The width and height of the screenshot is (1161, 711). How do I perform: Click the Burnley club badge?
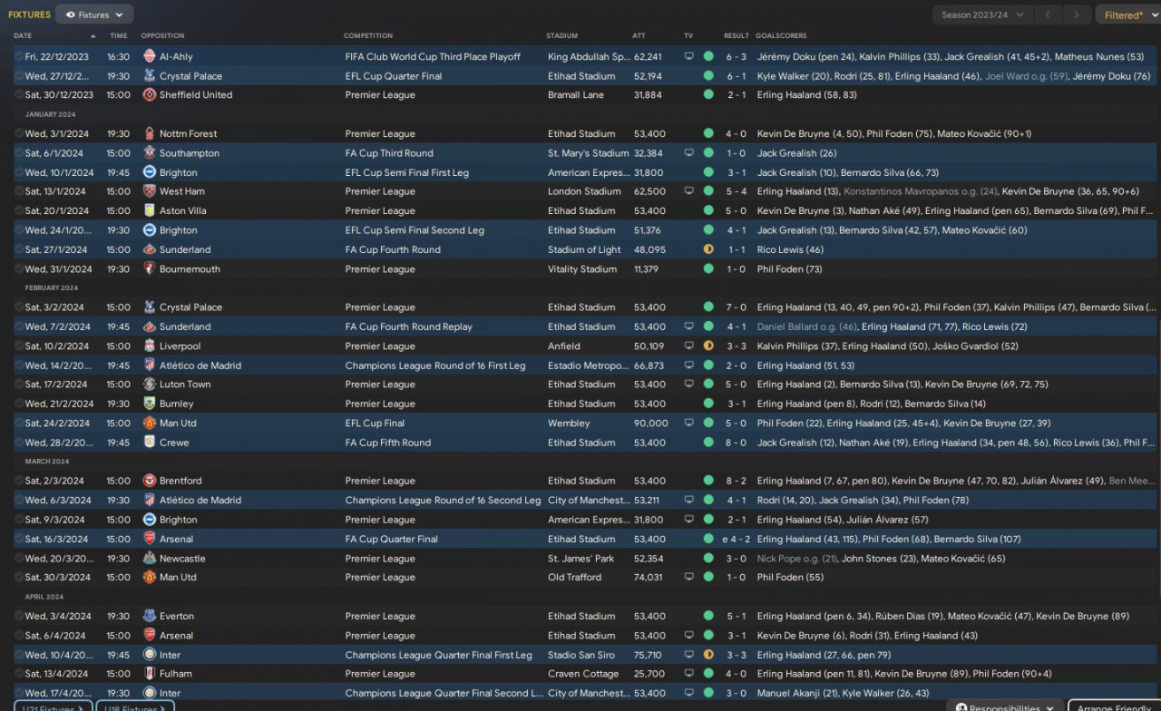(150, 404)
